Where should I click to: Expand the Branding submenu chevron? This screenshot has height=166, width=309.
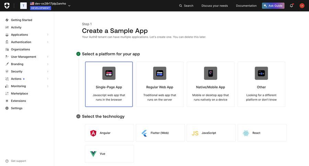(x=48, y=64)
